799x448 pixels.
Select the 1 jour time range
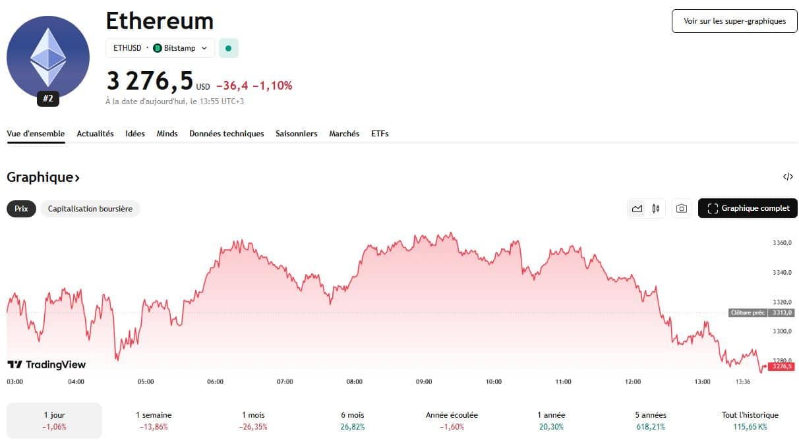click(54, 420)
